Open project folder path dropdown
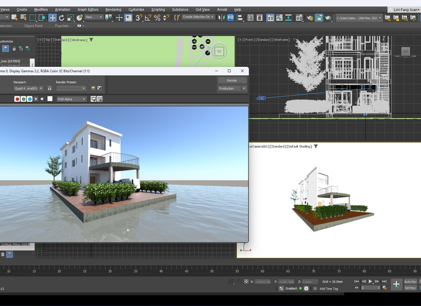The image size is (421, 306). 359,18
